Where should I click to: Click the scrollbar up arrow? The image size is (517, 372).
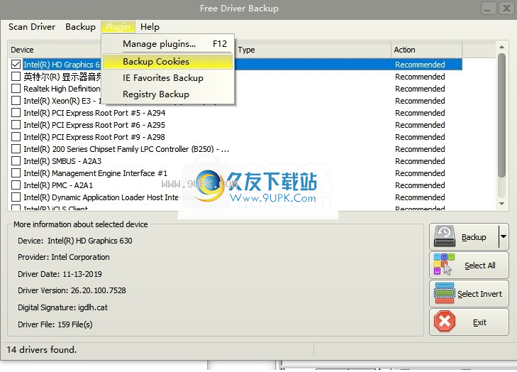[501, 47]
